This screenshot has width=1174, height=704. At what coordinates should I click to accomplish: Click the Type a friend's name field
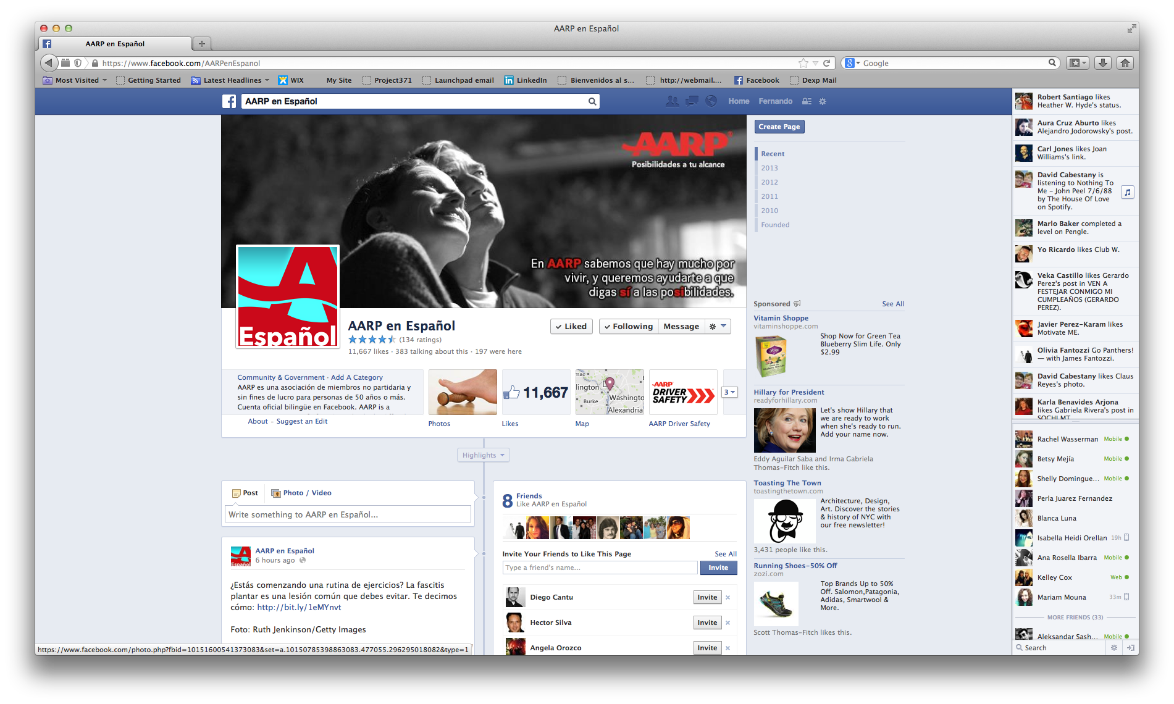coord(600,568)
